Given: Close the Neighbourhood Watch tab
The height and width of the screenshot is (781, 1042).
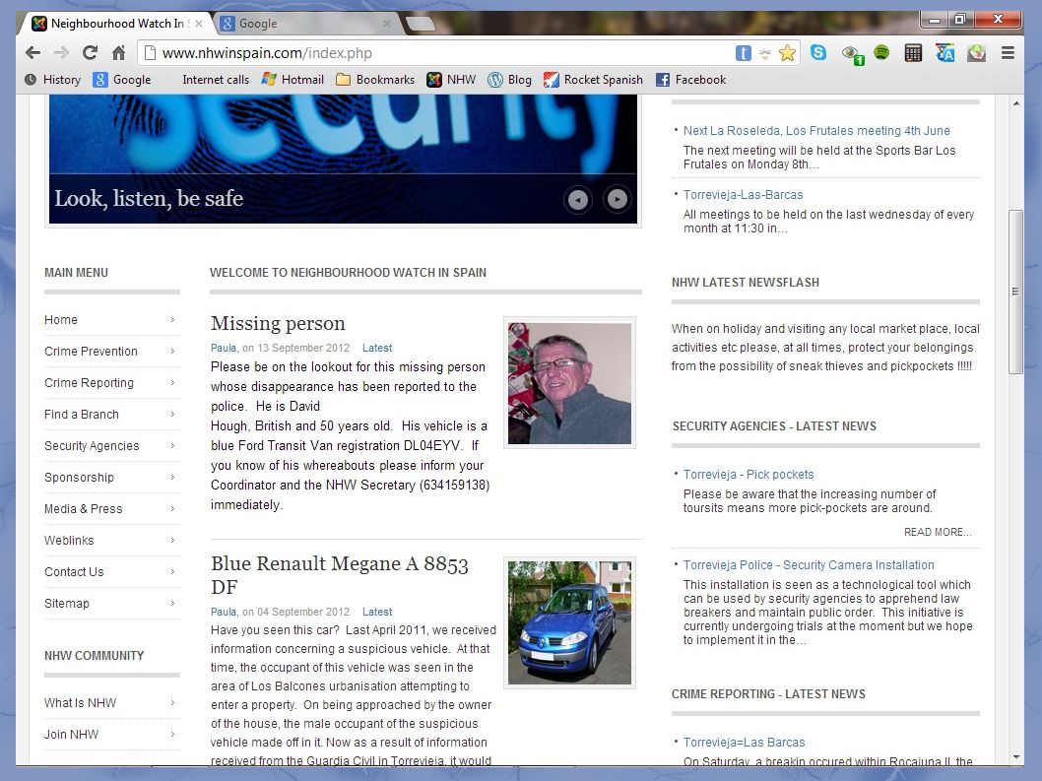Looking at the screenshot, I should coord(199,24).
